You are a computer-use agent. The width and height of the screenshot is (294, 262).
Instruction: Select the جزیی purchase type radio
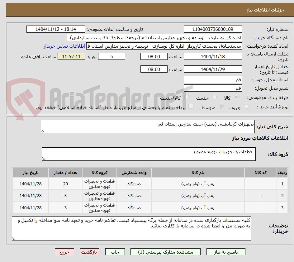[x=246, y=107]
